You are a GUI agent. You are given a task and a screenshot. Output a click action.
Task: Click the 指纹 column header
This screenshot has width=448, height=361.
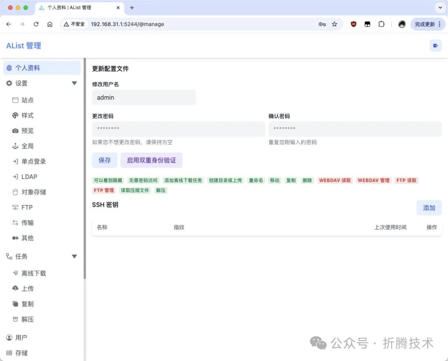[x=179, y=228]
